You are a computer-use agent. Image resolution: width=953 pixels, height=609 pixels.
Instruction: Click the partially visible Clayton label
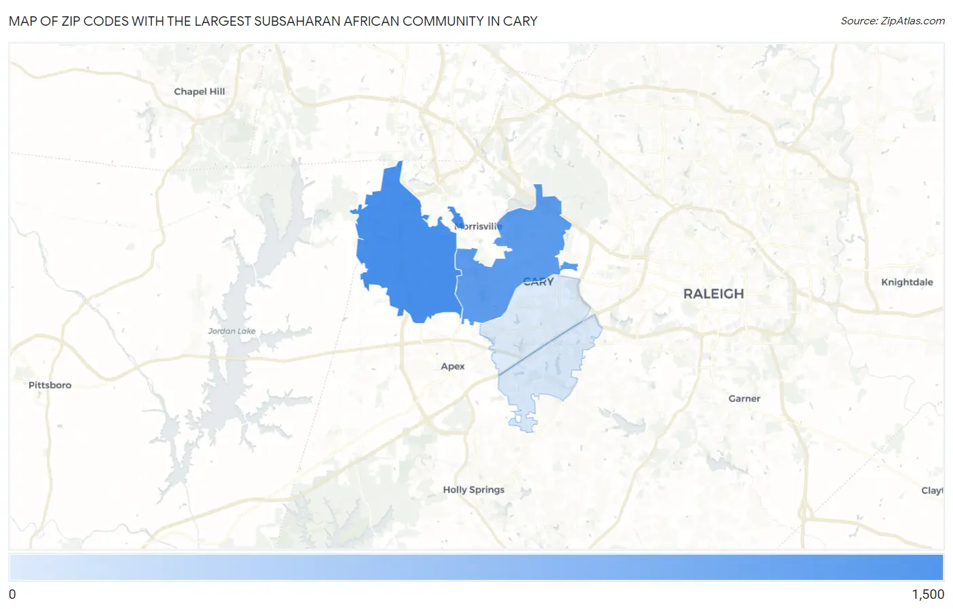pyautogui.click(x=932, y=490)
